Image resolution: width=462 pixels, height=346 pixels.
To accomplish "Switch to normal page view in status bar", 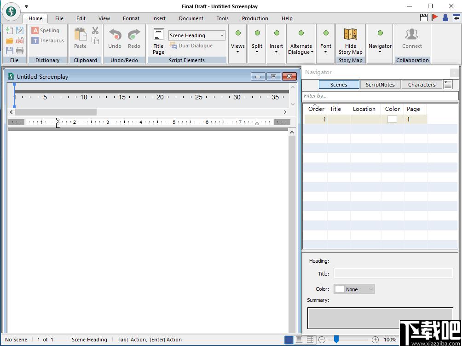I will click(289, 340).
